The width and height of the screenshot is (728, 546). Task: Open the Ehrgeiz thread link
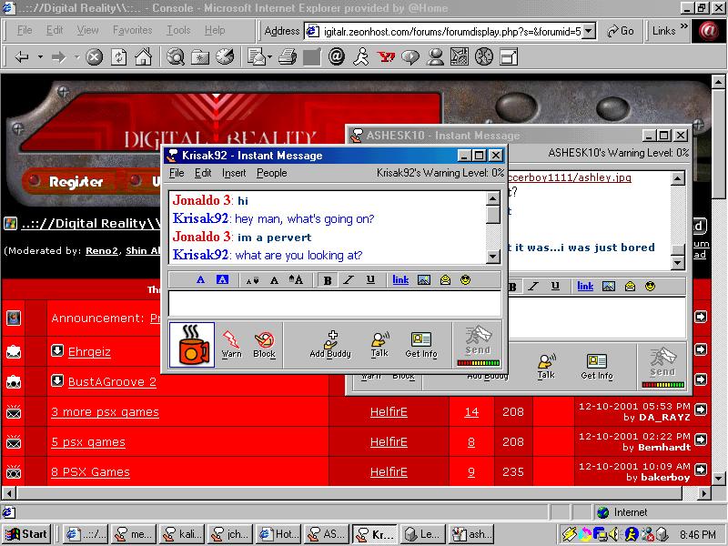pos(89,351)
